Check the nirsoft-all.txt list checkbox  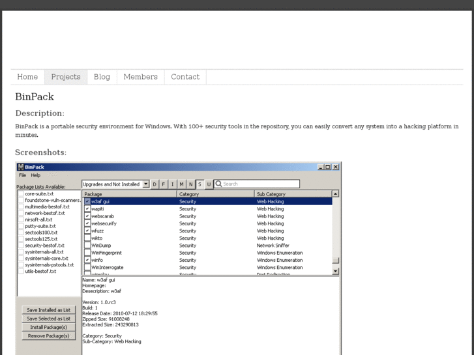[21, 220]
